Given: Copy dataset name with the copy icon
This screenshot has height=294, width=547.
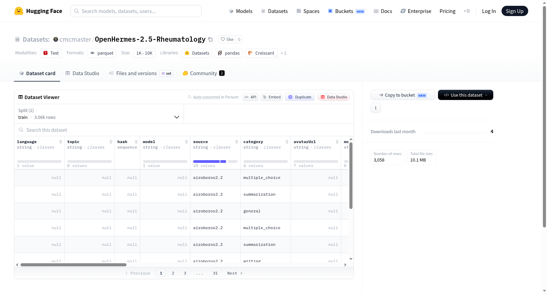Looking at the screenshot, I should (210, 39).
